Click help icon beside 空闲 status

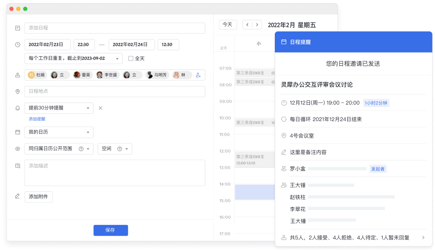tap(120, 149)
